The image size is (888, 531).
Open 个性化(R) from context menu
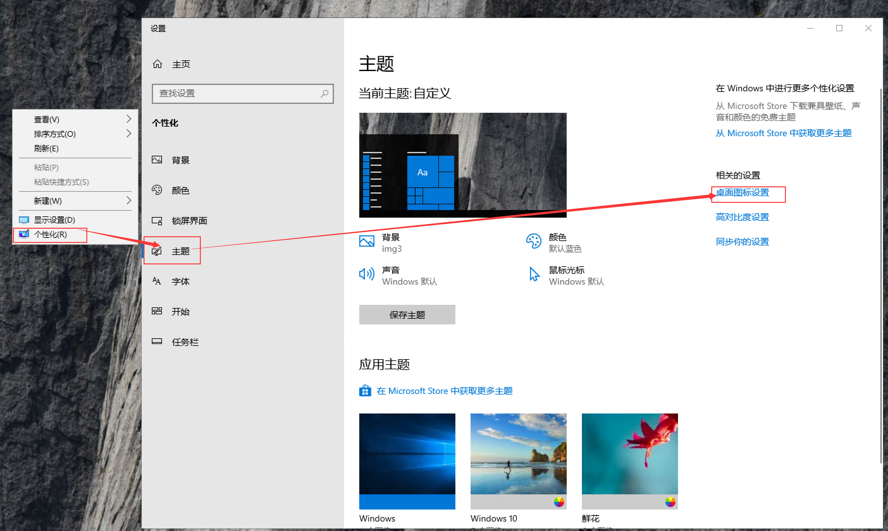(75, 234)
